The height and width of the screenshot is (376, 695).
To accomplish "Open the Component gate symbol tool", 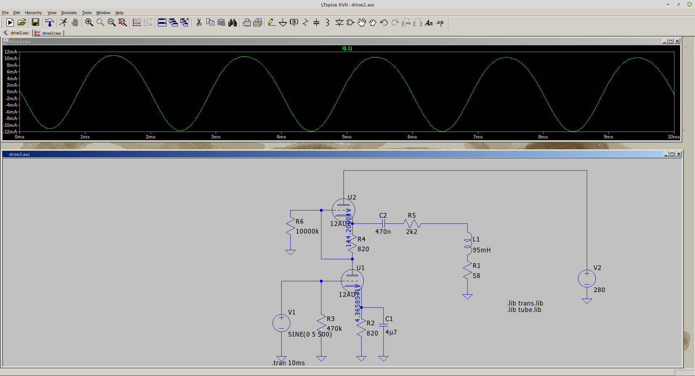I will pos(350,22).
